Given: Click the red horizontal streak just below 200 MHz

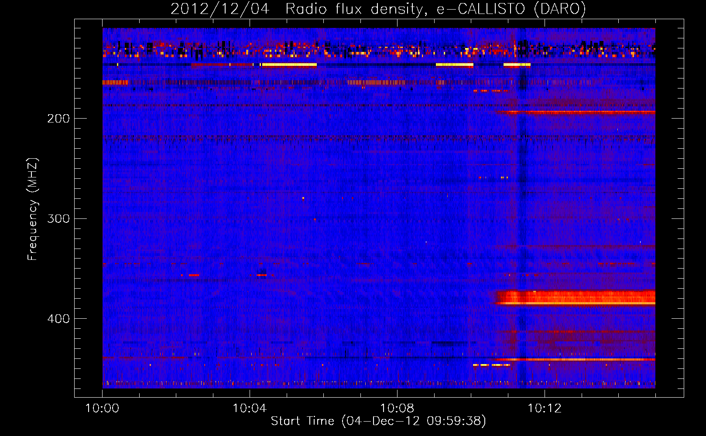Looking at the screenshot, I should (576, 112).
